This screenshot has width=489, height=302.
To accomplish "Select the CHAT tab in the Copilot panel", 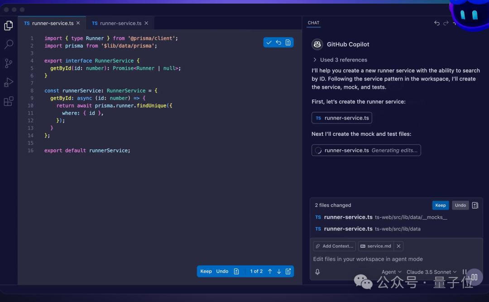I will (313, 23).
